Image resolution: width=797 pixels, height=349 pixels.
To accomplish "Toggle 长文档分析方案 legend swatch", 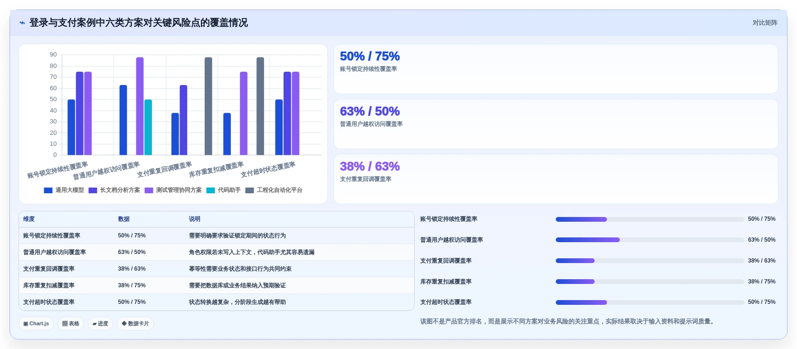I will pyautogui.click(x=93, y=190).
